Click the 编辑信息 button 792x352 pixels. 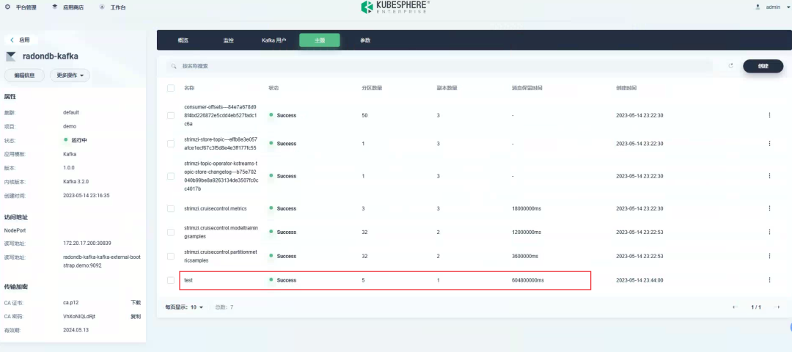(25, 76)
